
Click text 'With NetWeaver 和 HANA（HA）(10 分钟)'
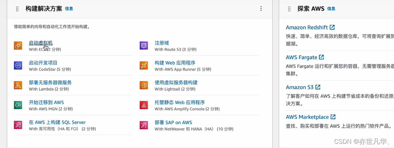(194, 129)
